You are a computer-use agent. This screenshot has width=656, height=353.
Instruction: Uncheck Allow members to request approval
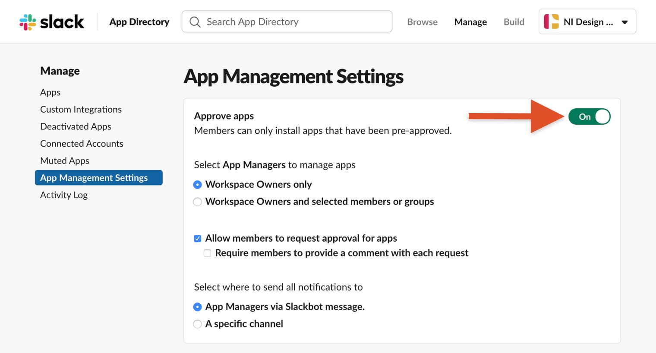[198, 239]
